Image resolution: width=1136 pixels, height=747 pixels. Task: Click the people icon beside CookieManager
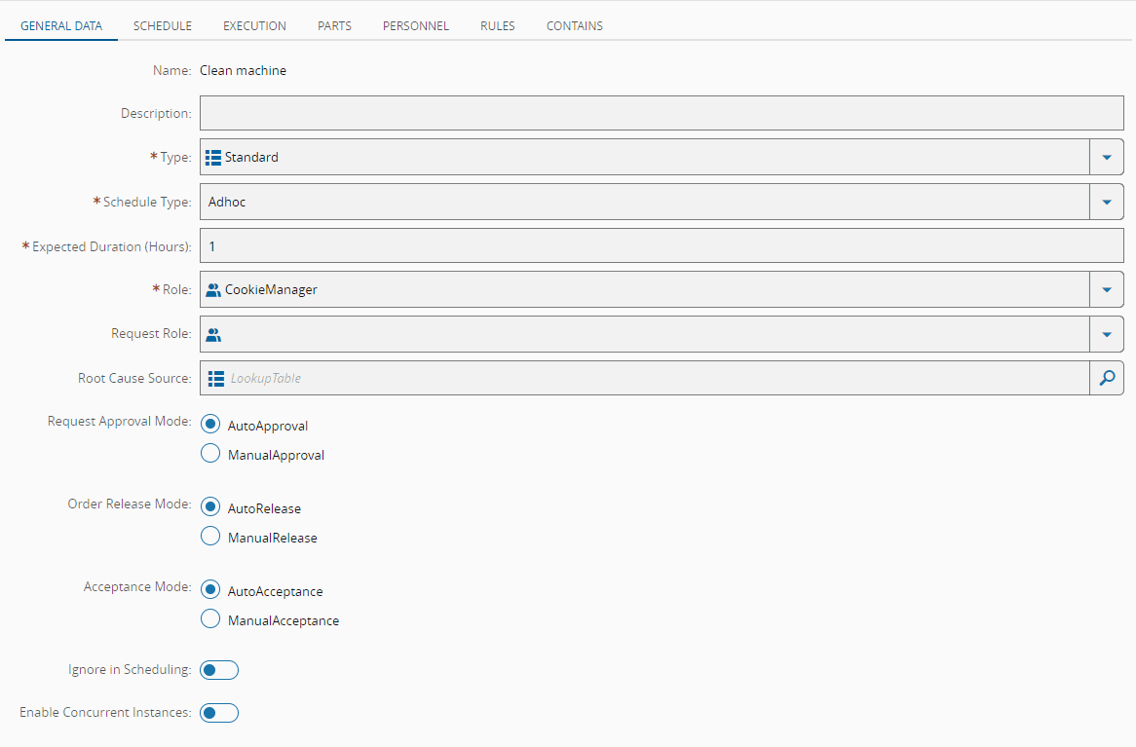pyautogui.click(x=213, y=289)
